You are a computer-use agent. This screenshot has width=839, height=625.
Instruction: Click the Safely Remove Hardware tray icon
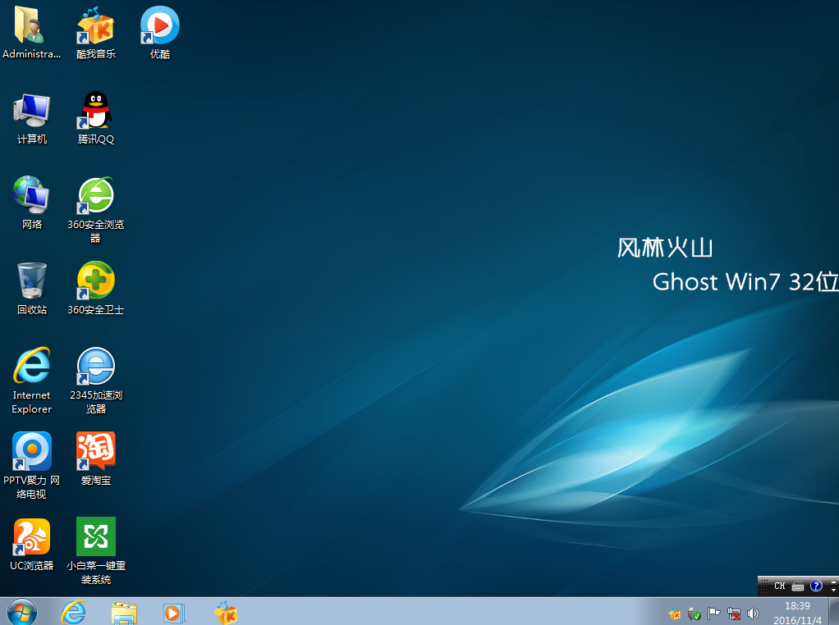[694, 614]
